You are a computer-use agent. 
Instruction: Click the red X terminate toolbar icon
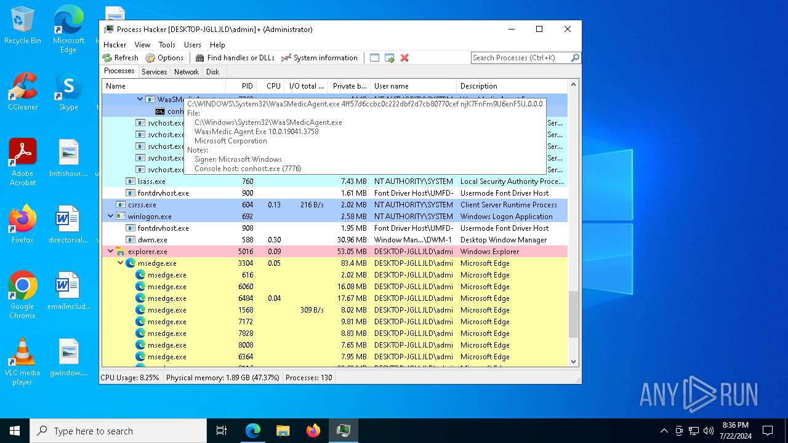(x=404, y=58)
